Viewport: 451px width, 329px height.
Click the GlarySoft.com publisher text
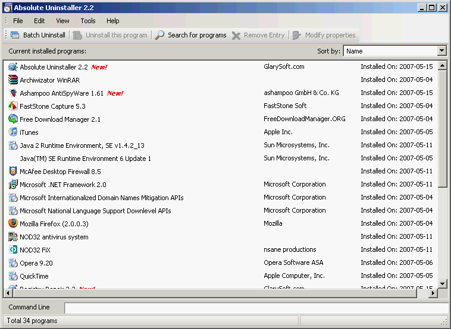coord(284,67)
